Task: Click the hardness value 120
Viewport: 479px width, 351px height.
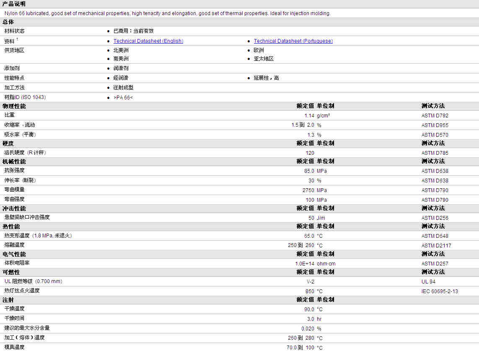Action: pos(310,153)
